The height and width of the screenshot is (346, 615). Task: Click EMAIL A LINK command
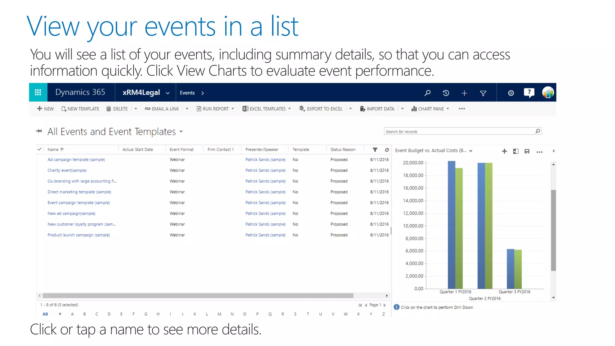(162, 109)
